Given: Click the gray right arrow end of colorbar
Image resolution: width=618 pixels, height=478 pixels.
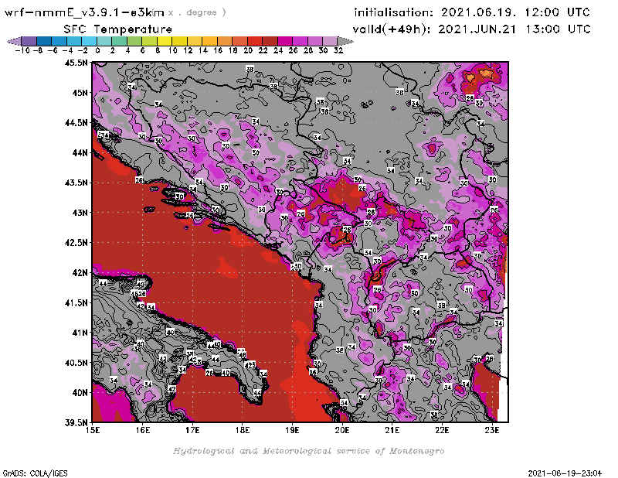Looking at the screenshot, I should 345,40.
